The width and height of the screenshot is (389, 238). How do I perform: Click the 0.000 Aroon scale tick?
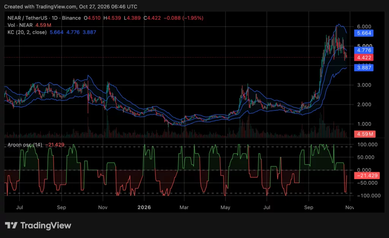point(364,170)
